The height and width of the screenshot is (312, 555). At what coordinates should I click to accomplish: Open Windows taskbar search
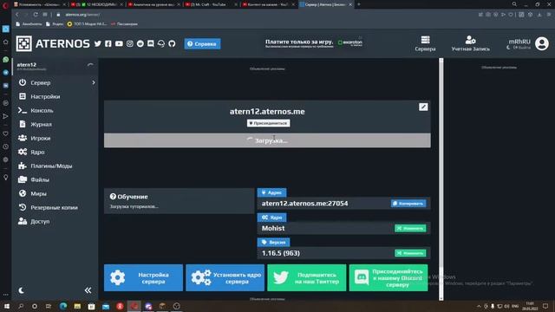tap(21, 306)
